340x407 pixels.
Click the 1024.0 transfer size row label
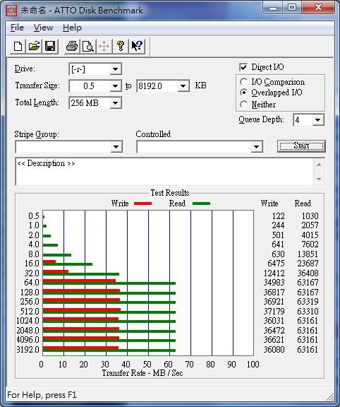[x=28, y=321]
